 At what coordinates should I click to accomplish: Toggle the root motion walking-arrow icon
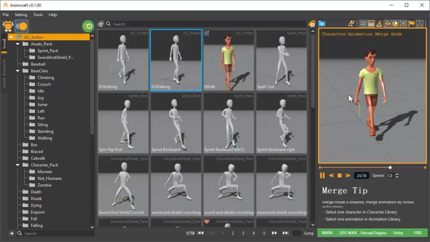387,24
